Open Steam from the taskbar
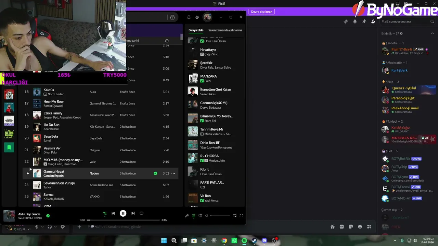The image size is (438, 246). tap(254, 241)
